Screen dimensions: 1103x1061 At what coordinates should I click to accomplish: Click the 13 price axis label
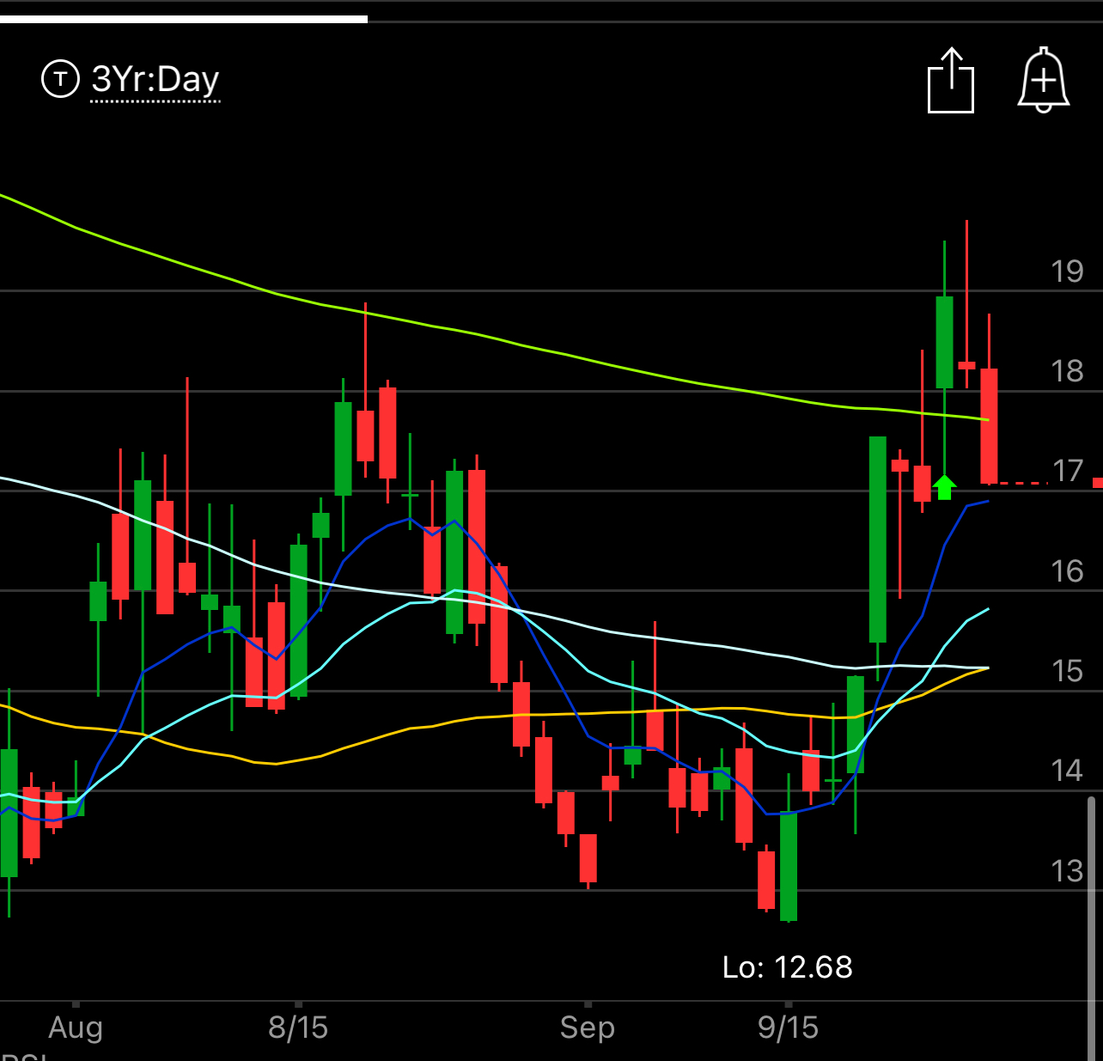1067,871
